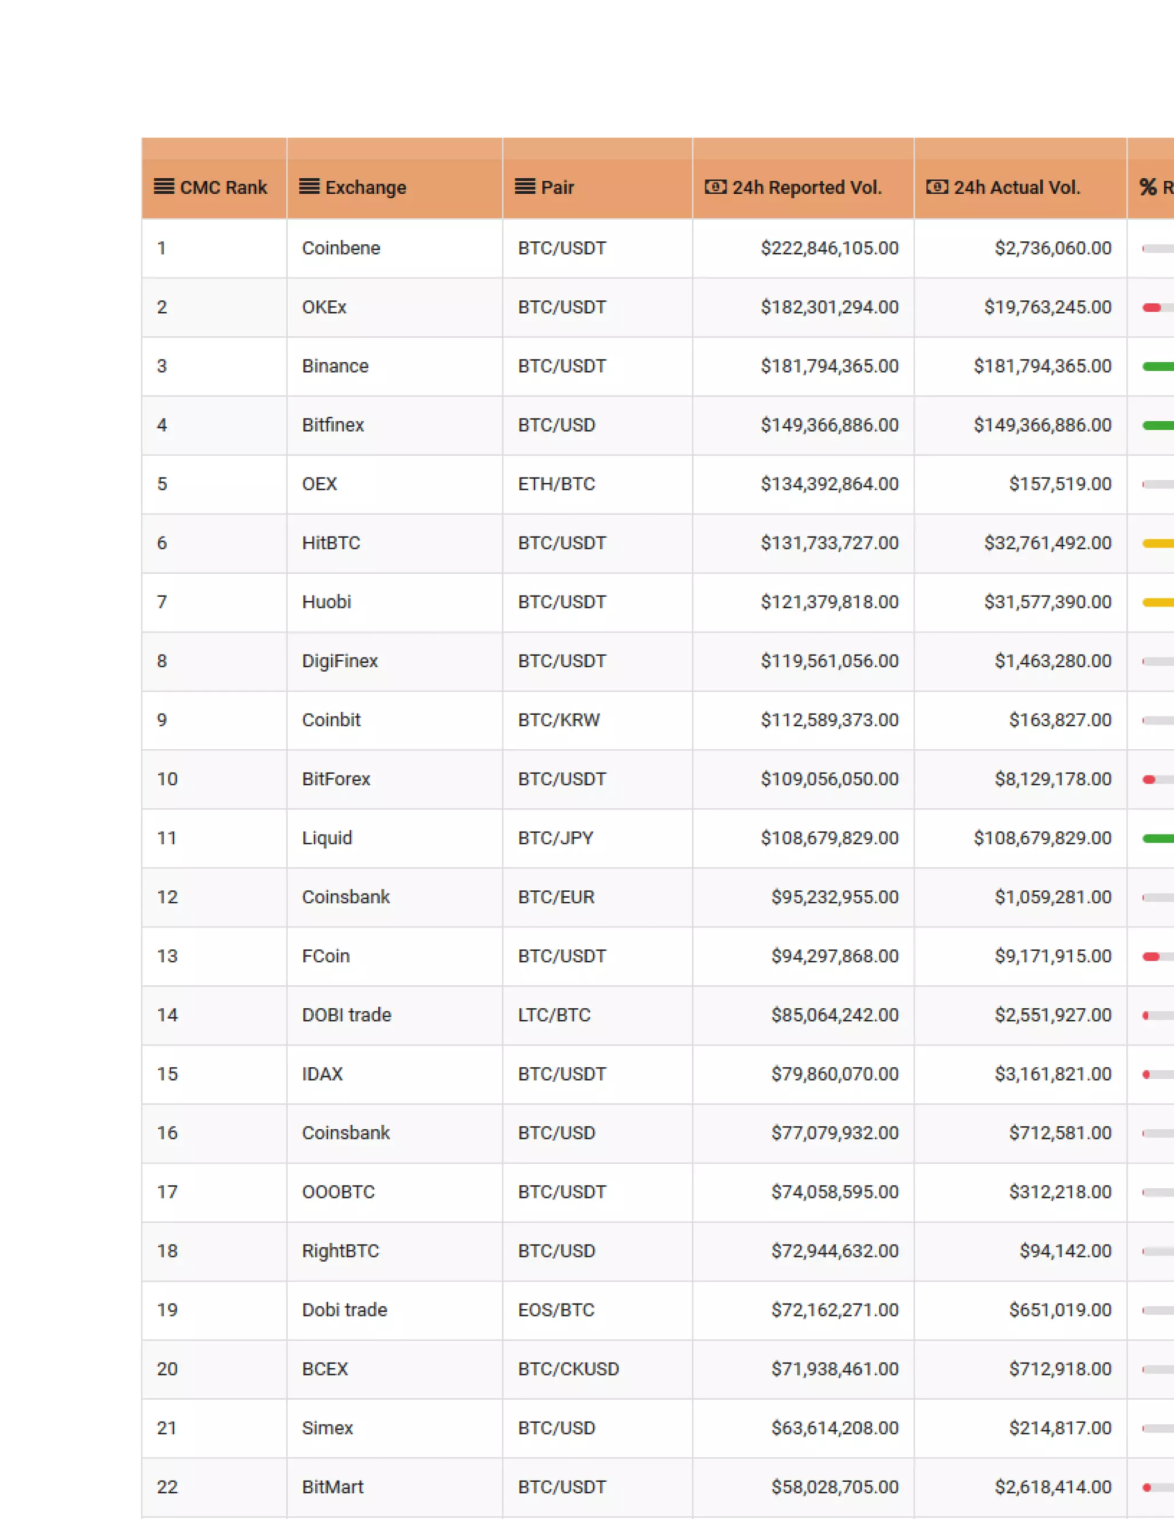Select the IDAX exchange cell
Image resolution: width=1174 pixels, height=1519 pixels.
(x=395, y=1075)
